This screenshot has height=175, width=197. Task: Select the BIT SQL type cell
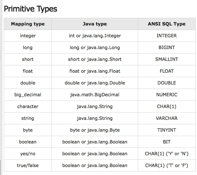[x=167, y=142]
